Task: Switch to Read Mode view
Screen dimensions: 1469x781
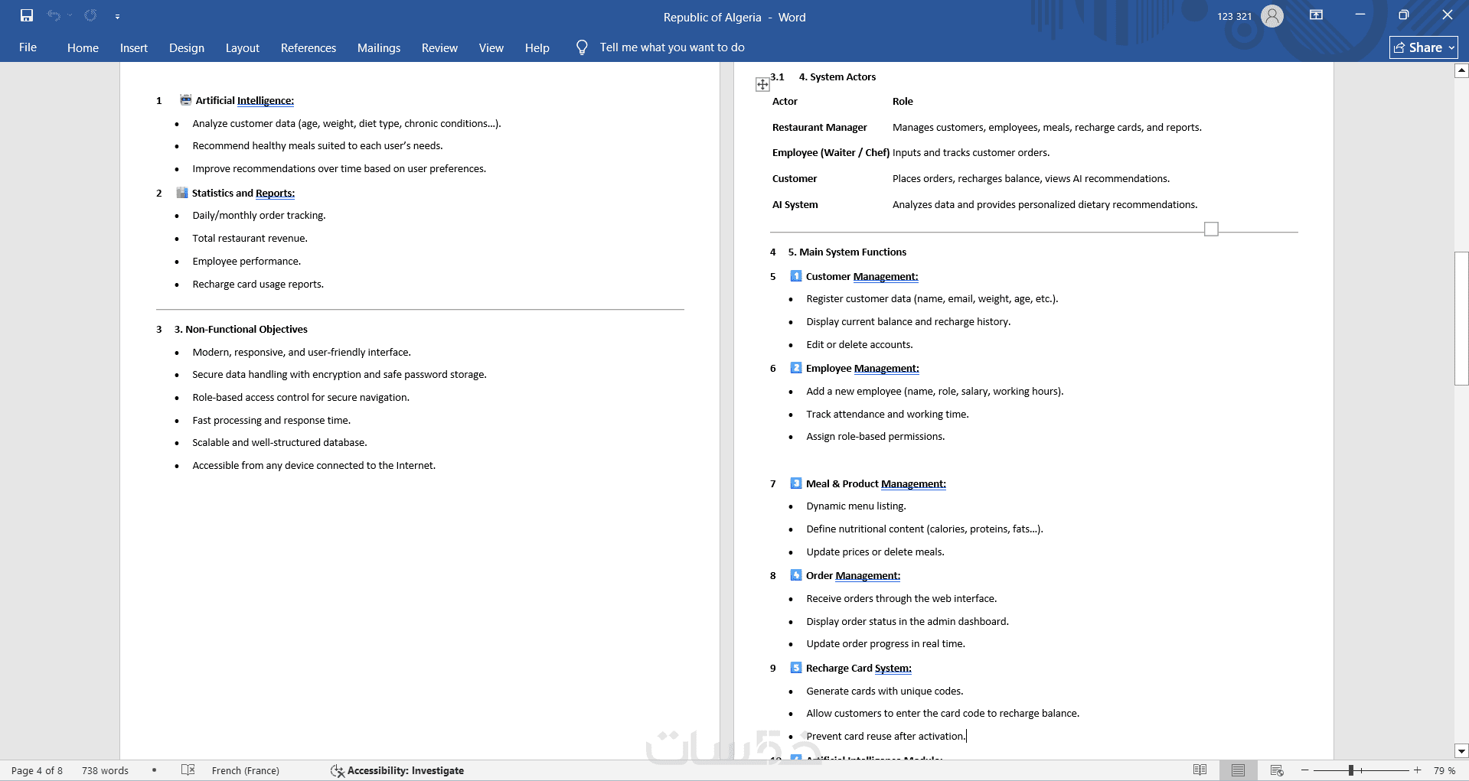Action: [x=1200, y=770]
